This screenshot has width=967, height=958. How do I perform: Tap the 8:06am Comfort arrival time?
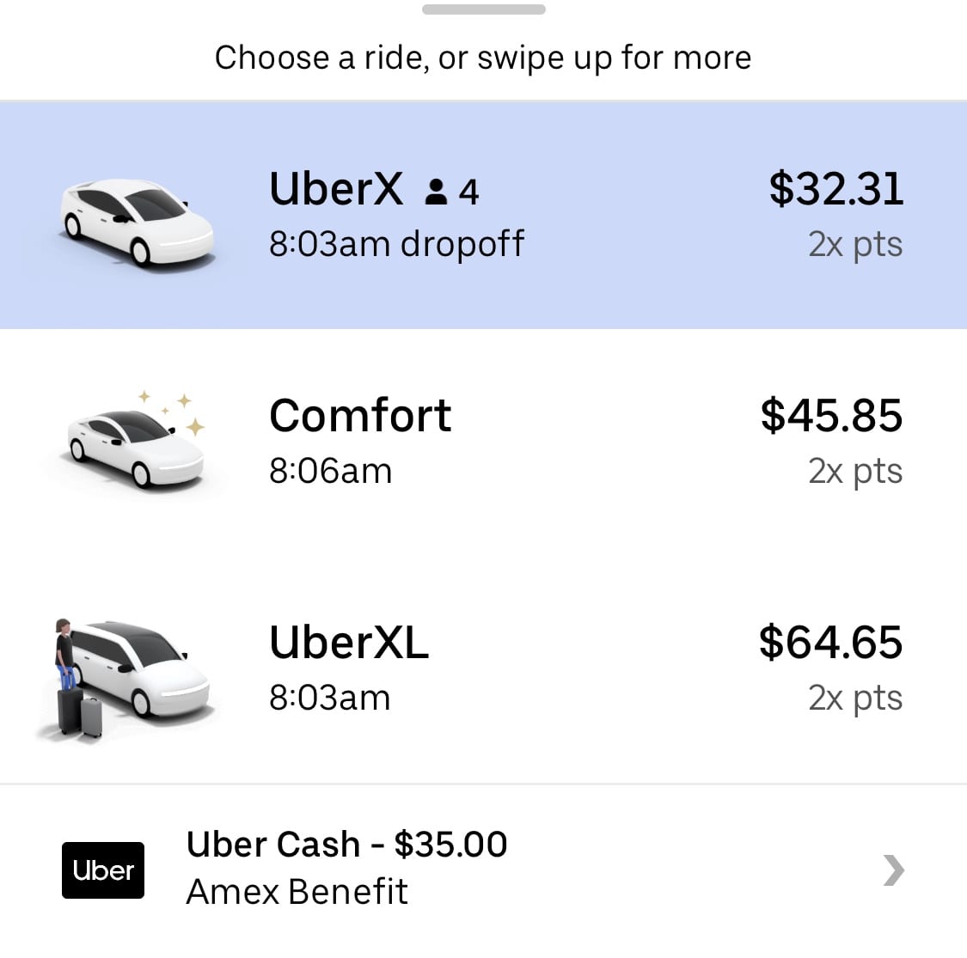(x=330, y=472)
